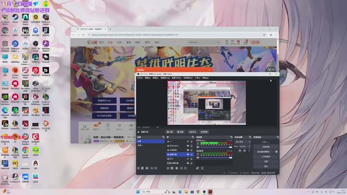Remove transition with trash icon
This screenshot has width=347, height=195.
(x=245, y=151)
